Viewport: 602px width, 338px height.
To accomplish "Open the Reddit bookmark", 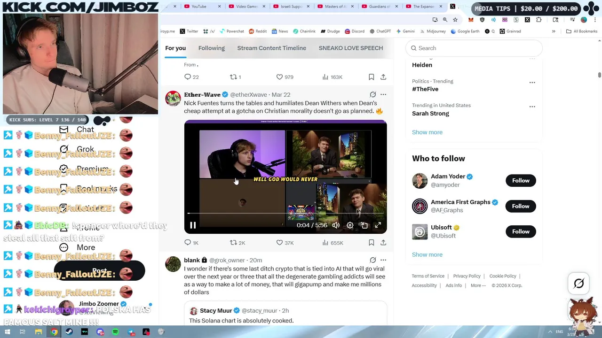I will tap(258, 31).
